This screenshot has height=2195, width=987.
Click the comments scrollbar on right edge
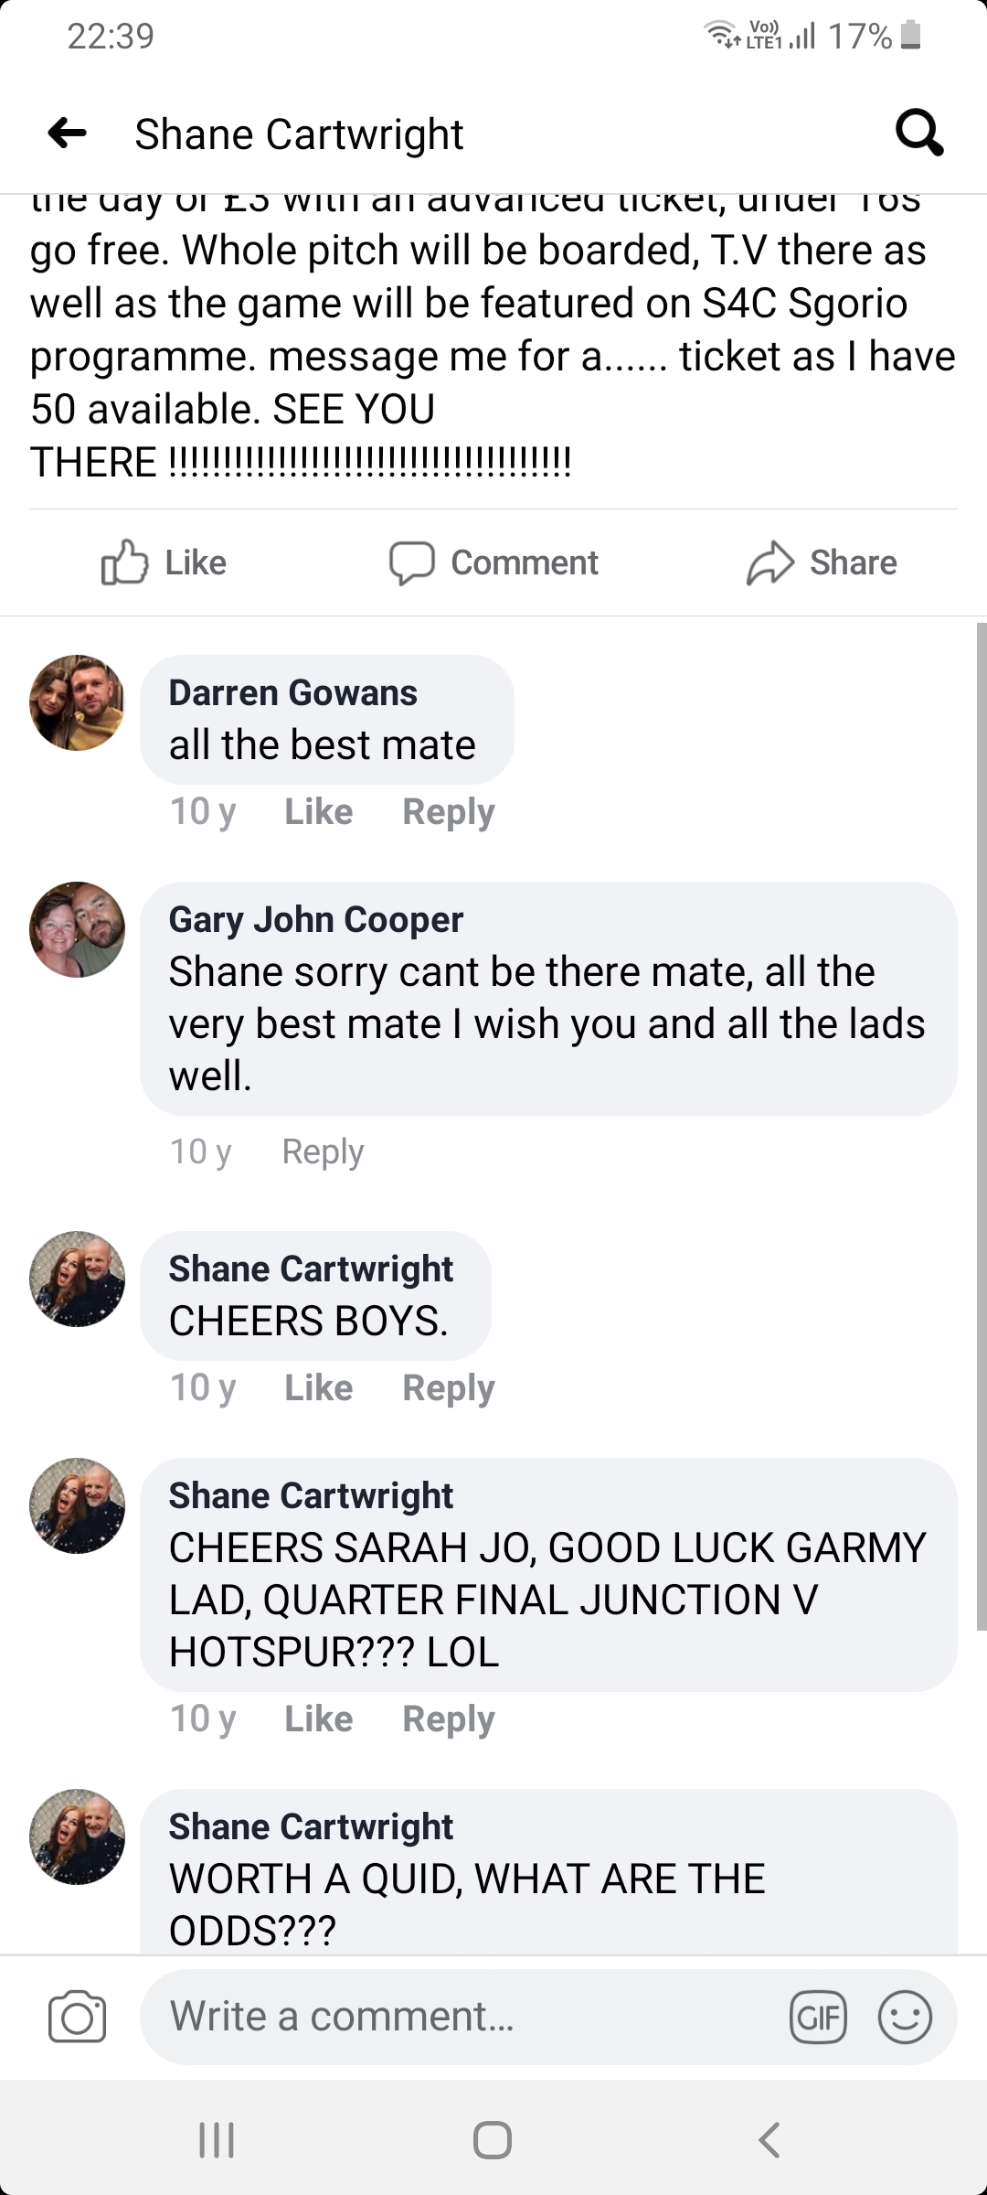(x=982, y=1127)
